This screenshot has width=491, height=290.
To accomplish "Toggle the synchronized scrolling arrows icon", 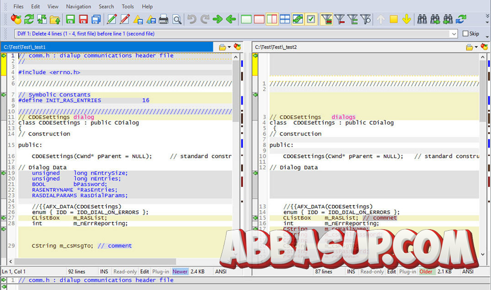I will pyautogui.click(x=298, y=19).
